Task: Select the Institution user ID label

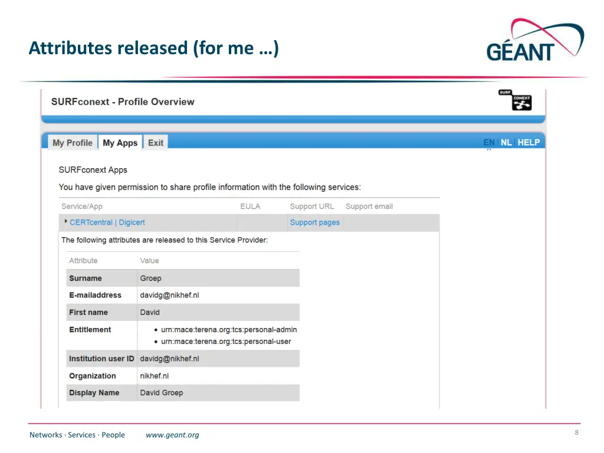Action: [x=101, y=359]
